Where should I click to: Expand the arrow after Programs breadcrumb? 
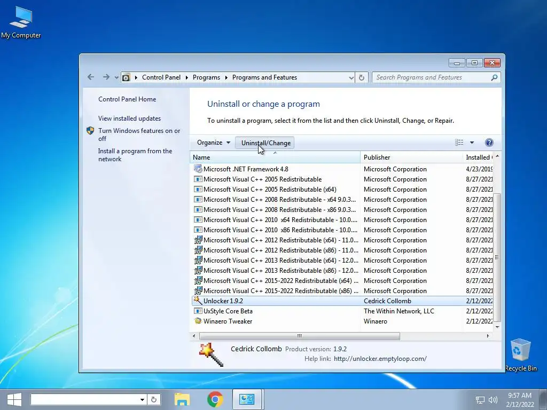[x=226, y=77]
